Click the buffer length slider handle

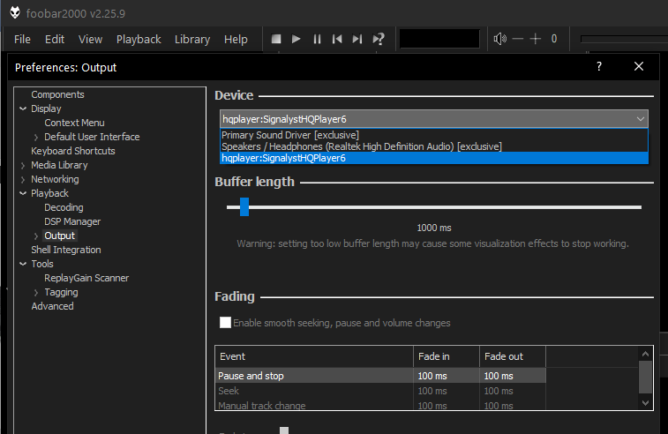[244, 206]
